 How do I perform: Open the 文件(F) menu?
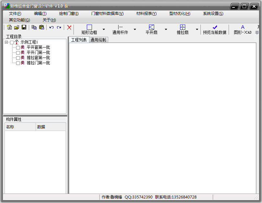click(x=15, y=14)
